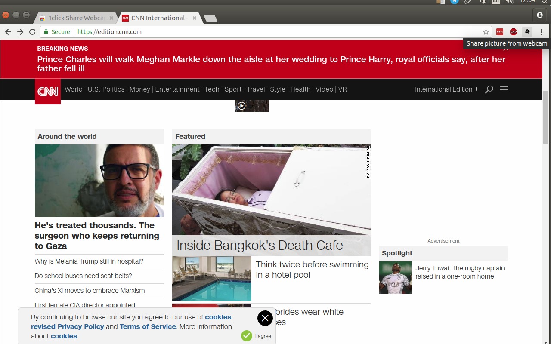Screen dimensions: 551x344
Task: Expand the International Edition selector
Action: 446,89
